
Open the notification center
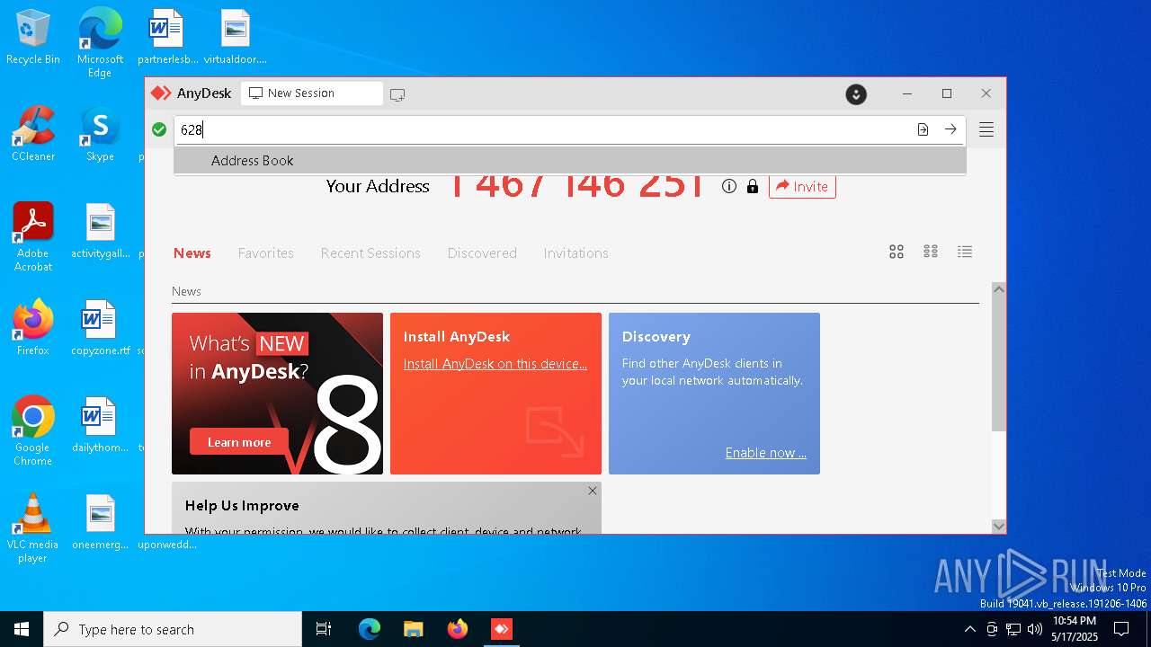pyautogui.click(x=1121, y=629)
